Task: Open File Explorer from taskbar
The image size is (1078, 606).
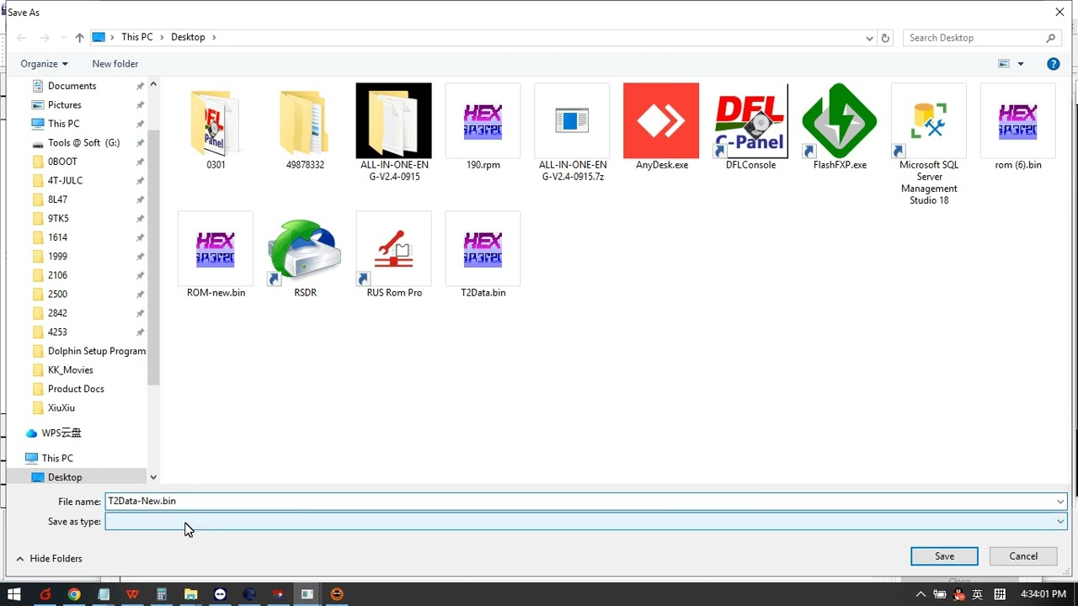Action: pyautogui.click(x=191, y=594)
